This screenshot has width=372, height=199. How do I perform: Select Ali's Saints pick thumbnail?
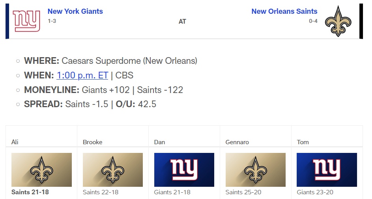pyautogui.click(x=41, y=170)
